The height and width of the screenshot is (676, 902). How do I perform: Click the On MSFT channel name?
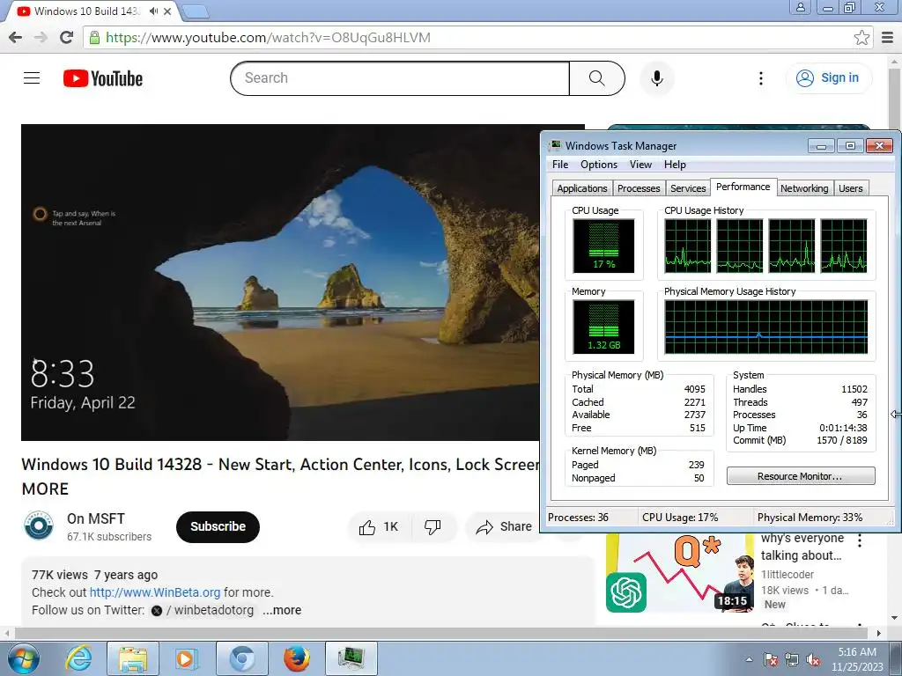(95, 518)
